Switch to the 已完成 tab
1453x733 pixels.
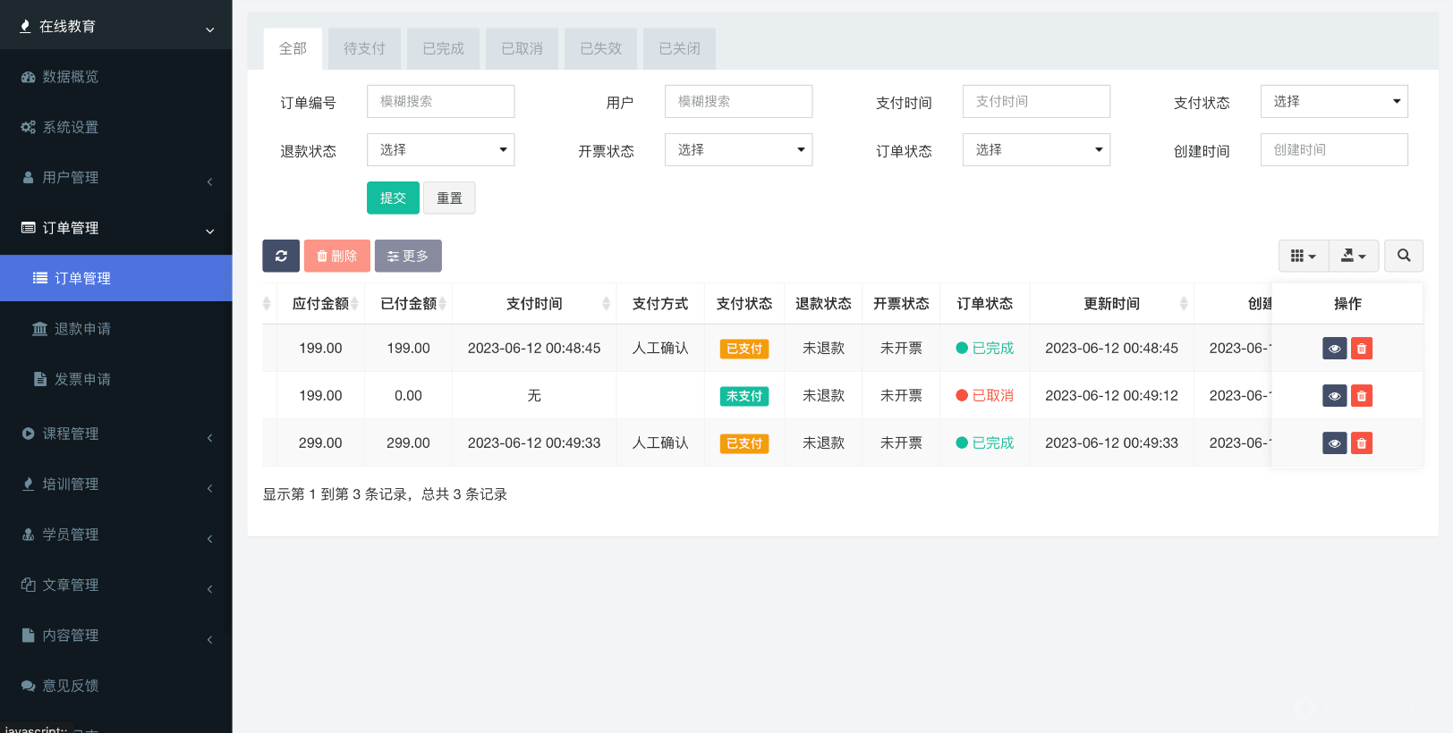pos(443,48)
